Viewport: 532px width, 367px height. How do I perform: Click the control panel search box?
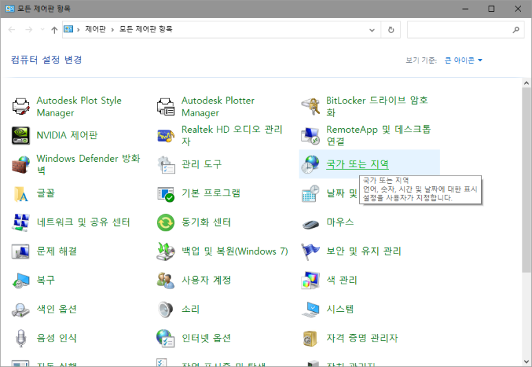(465, 30)
